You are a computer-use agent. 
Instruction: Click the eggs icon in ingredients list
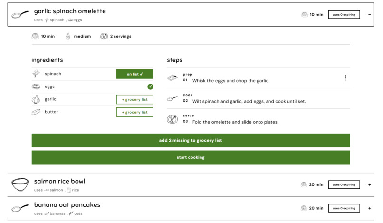(x=36, y=87)
